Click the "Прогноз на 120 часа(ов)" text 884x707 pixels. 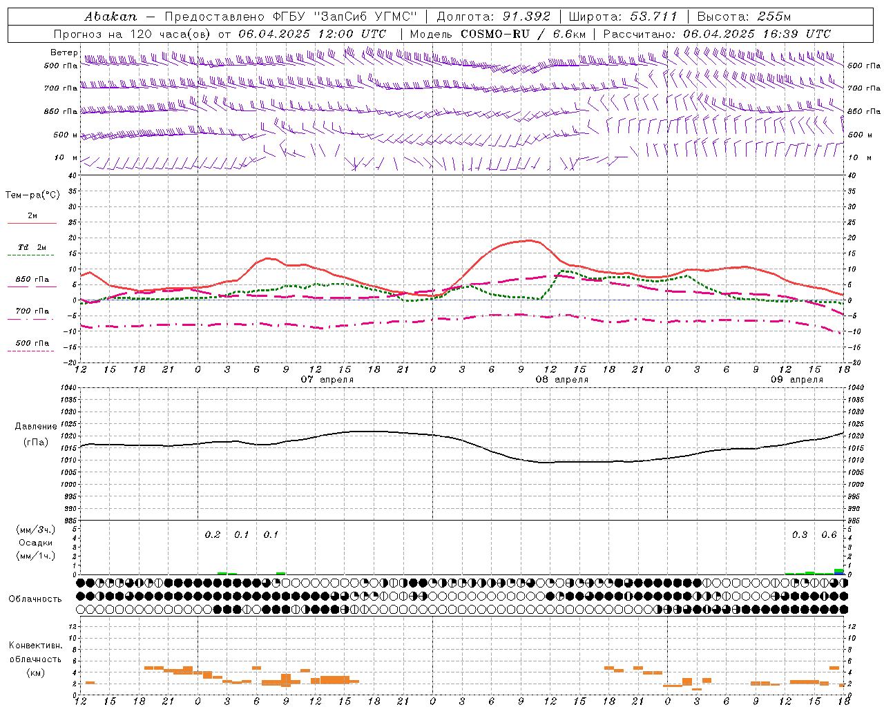(x=133, y=33)
